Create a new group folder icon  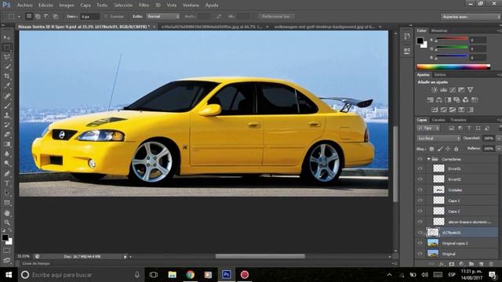click(x=471, y=264)
